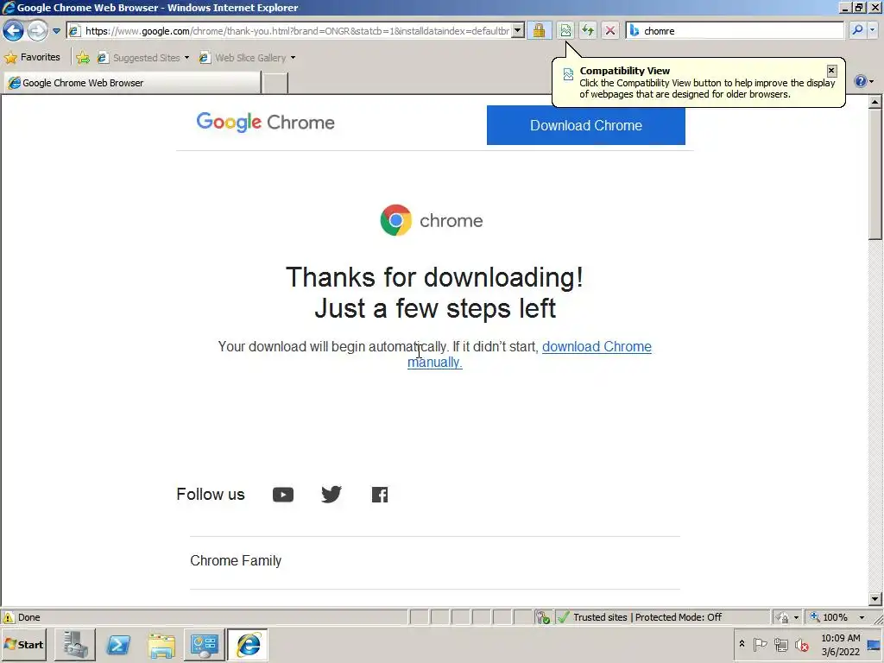Screen dimensions: 884x663
Task: Click the vertical scrollbar thumb
Action: point(875,174)
